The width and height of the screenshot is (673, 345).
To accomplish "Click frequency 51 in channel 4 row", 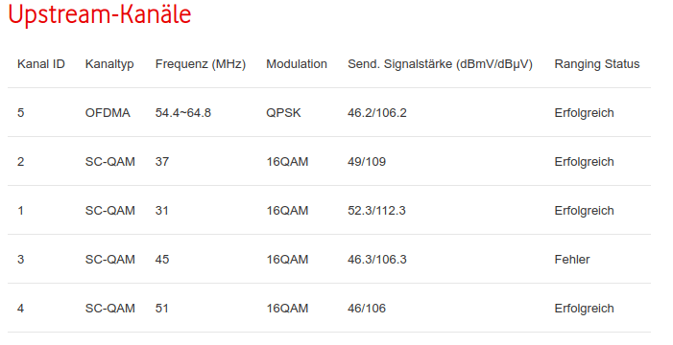I will pyautogui.click(x=162, y=309).
